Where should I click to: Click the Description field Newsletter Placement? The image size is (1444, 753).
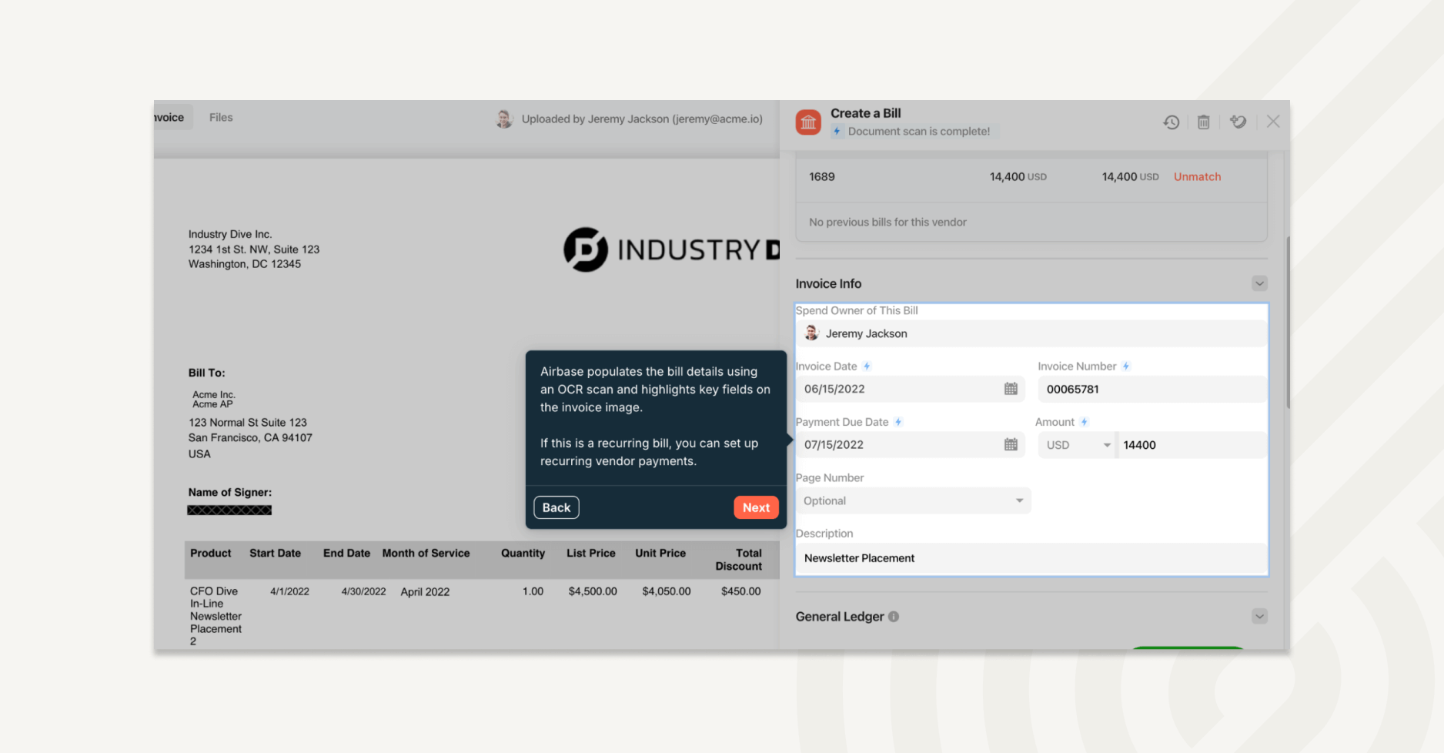1031,558
